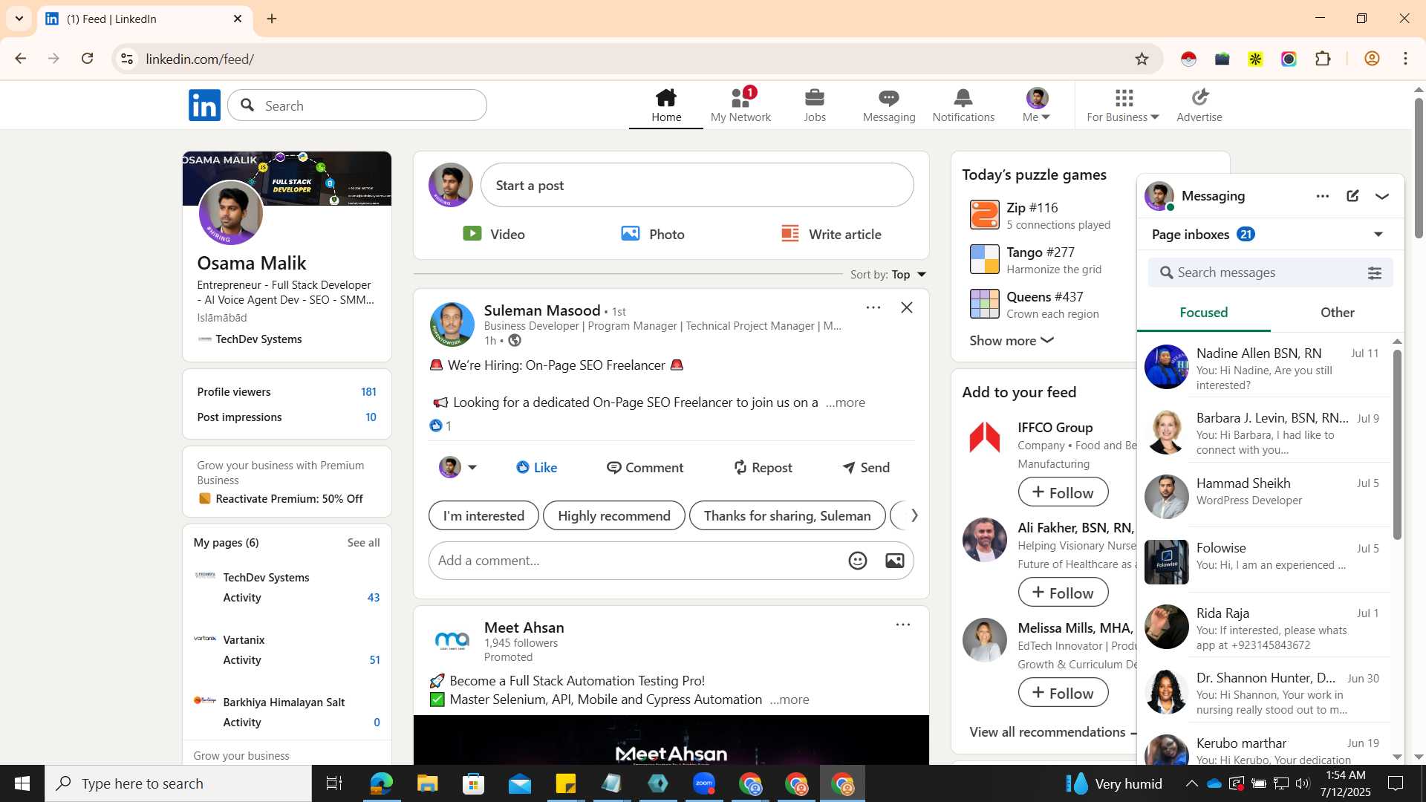Open the emoji picker in comment box

click(858, 561)
